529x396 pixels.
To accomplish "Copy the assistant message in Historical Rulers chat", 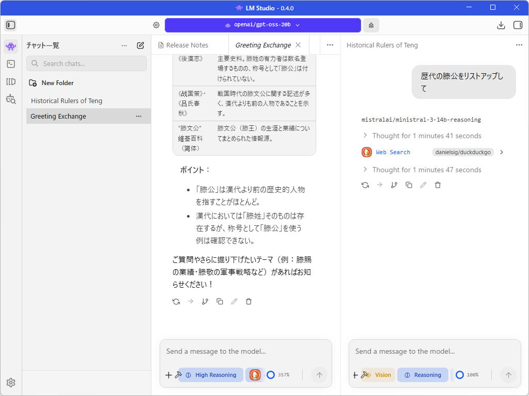I will coord(409,185).
